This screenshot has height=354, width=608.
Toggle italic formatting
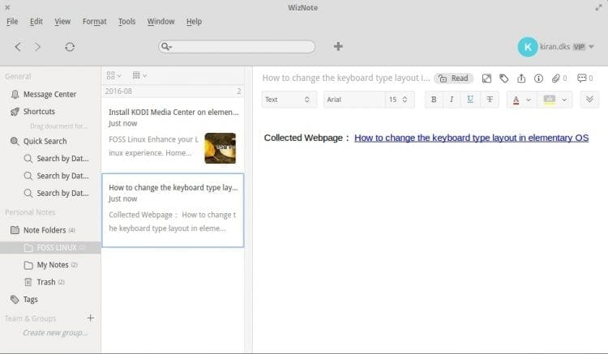452,100
